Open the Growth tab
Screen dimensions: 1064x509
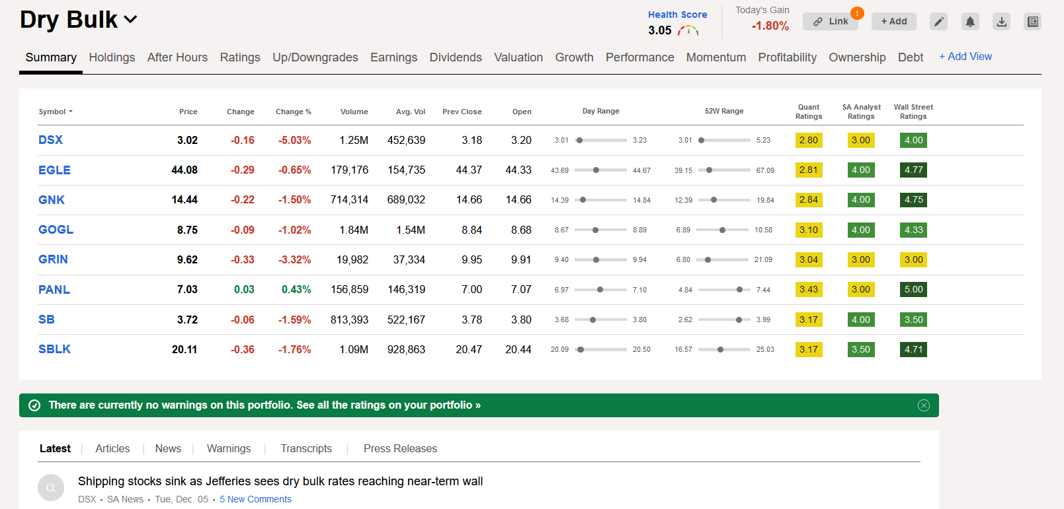pyautogui.click(x=575, y=57)
